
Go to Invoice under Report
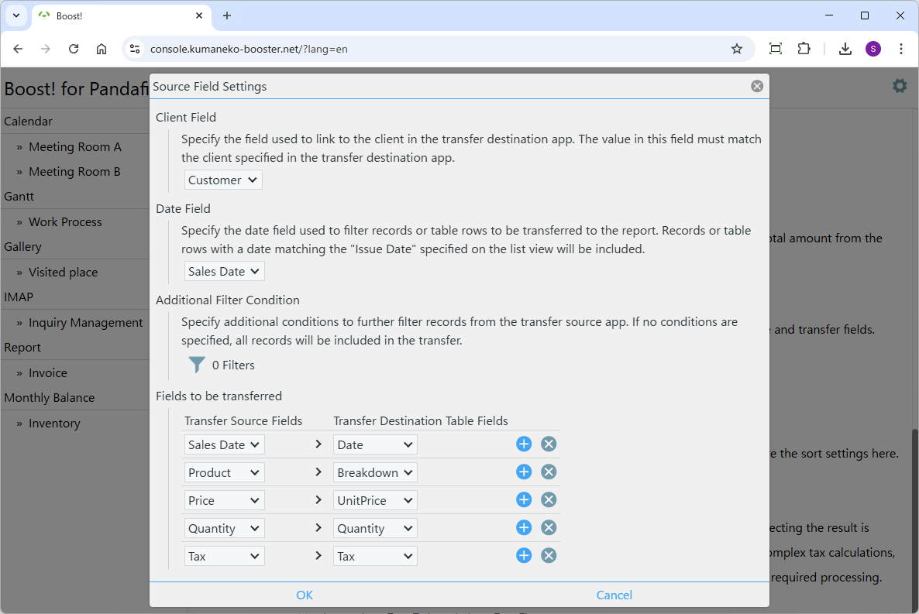click(48, 373)
